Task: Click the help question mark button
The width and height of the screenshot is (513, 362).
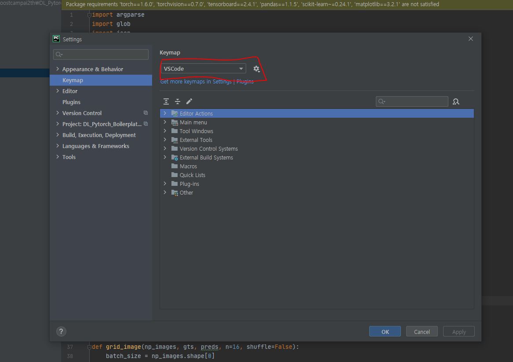Action: pyautogui.click(x=61, y=332)
